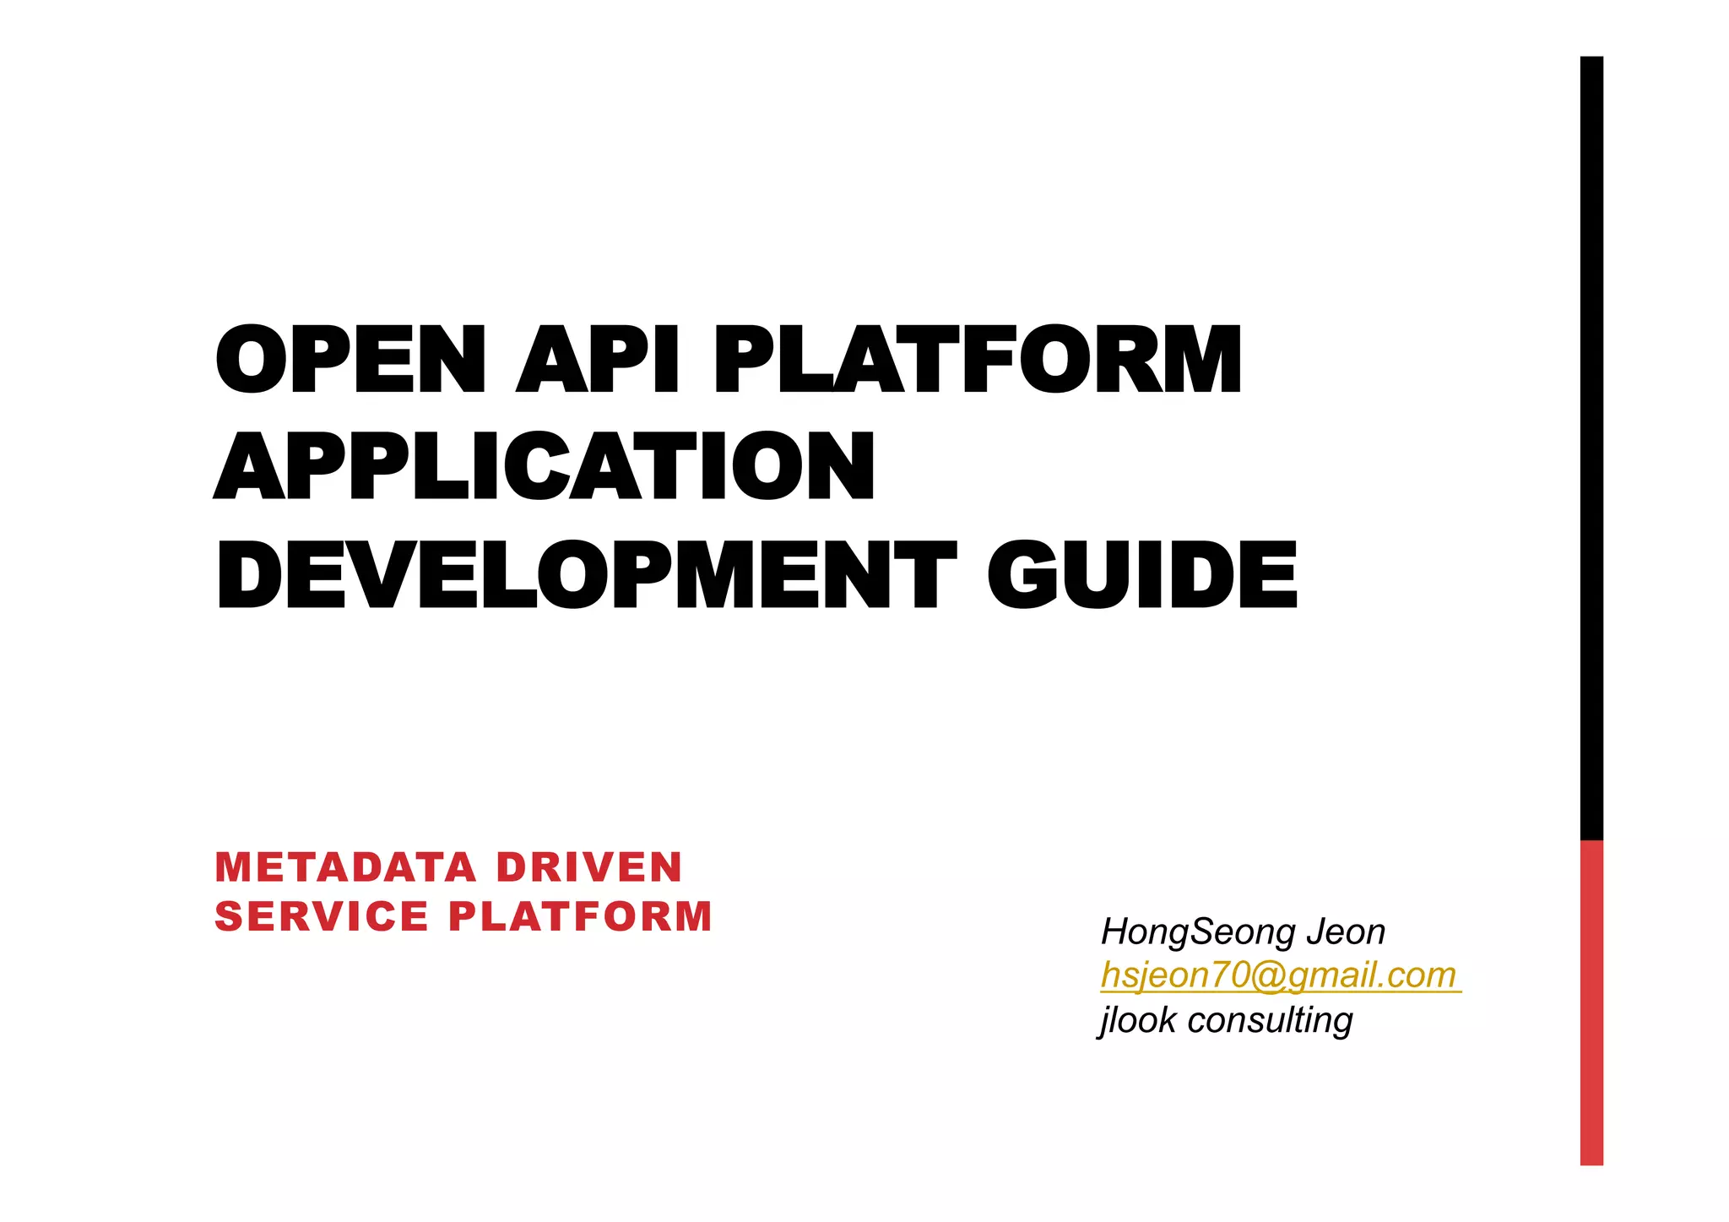The height and width of the screenshot is (1222, 1729).
Task: Click the first name HongSeong
Action: coord(1198,932)
